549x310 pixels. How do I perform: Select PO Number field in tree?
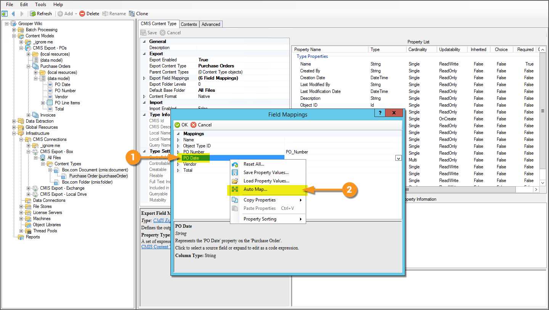(65, 91)
